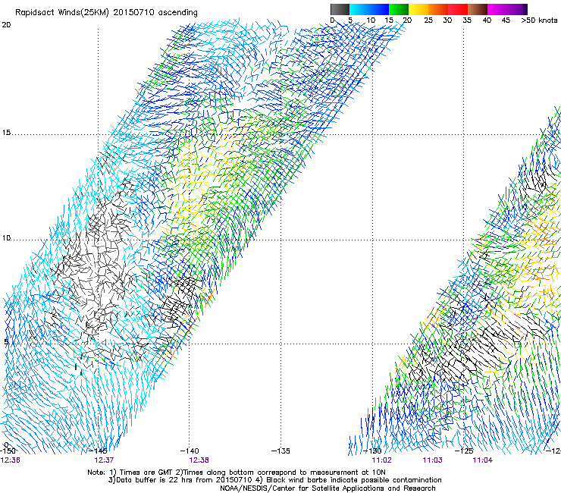This screenshot has width=561, height=493.
Task: Click the yellow 20-25 knots legend segment
Action: click(418, 9)
